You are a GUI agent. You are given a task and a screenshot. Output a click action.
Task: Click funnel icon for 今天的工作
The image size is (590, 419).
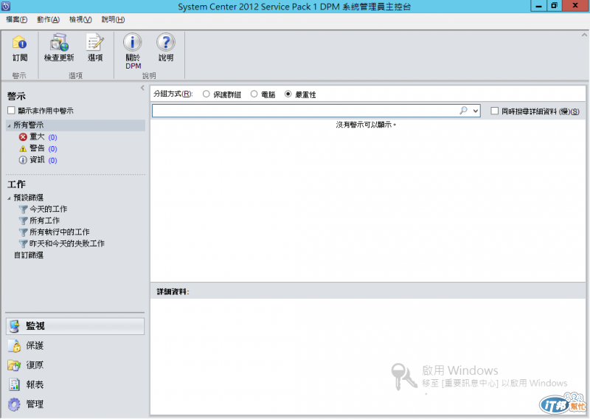tap(24, 209)
